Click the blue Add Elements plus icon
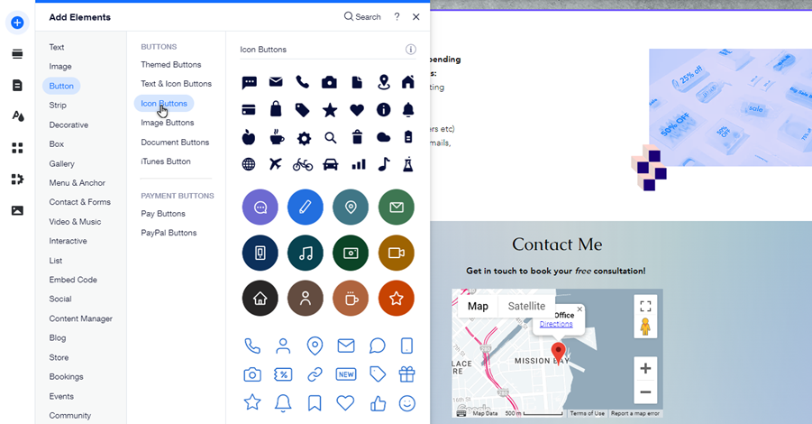The image size is (812, 424). (x=17, y=23)
